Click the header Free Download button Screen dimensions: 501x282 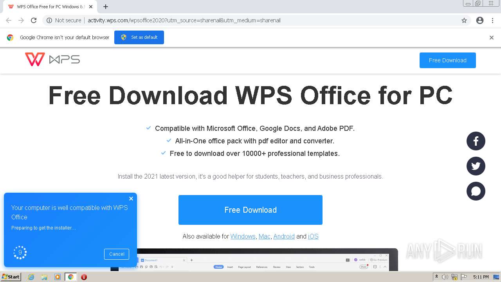pos(448,60)
